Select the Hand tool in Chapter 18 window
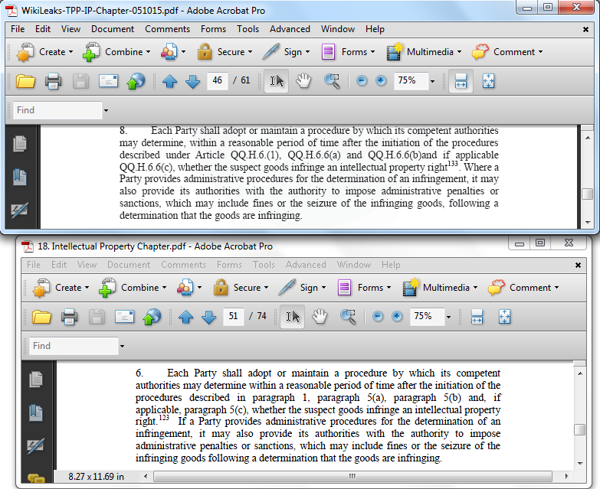The width and height of the screenshot is (600, 489). [x=320, y=317]
